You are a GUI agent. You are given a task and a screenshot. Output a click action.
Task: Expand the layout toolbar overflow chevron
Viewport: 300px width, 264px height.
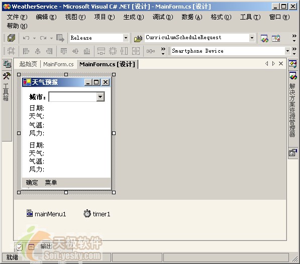163,51
